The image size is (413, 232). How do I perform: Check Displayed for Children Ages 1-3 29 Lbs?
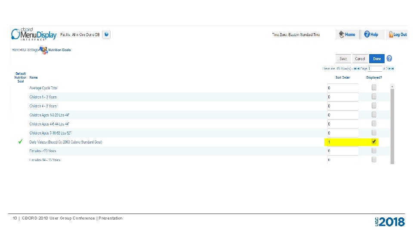pos(374,115)
